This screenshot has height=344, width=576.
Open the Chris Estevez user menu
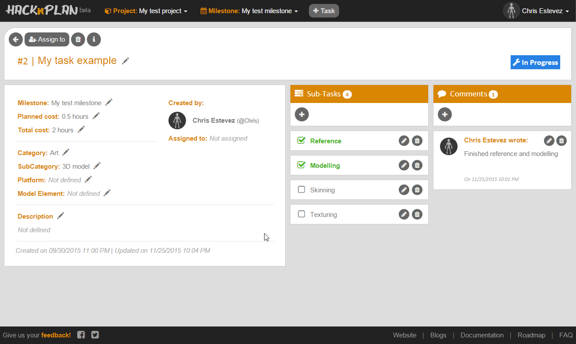point(536,11)
